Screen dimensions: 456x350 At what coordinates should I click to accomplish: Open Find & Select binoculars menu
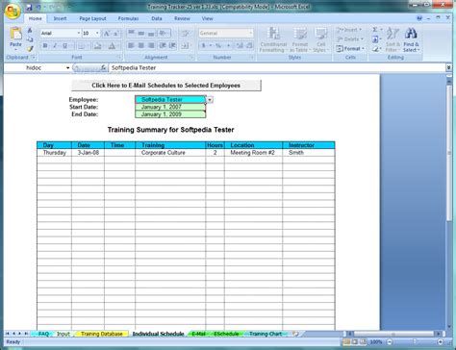[x=411, y=39]
